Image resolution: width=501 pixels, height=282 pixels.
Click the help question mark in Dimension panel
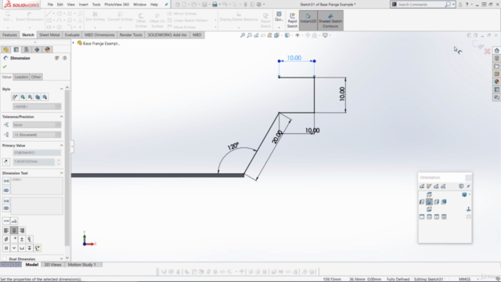click(64, 58)
